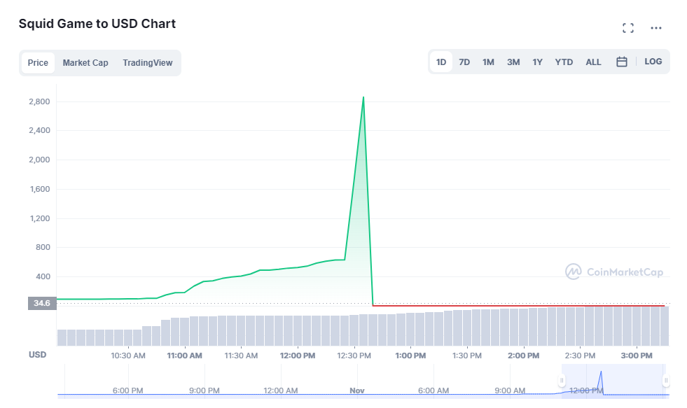Select the 1D time range
The height and width of the screenshot is (408, 687).
click(441, 62)
